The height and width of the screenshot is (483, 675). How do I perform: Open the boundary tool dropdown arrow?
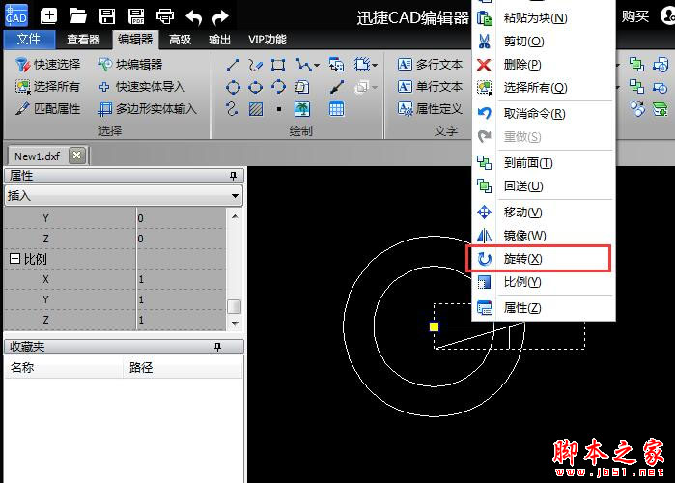(x=375, y=66)
